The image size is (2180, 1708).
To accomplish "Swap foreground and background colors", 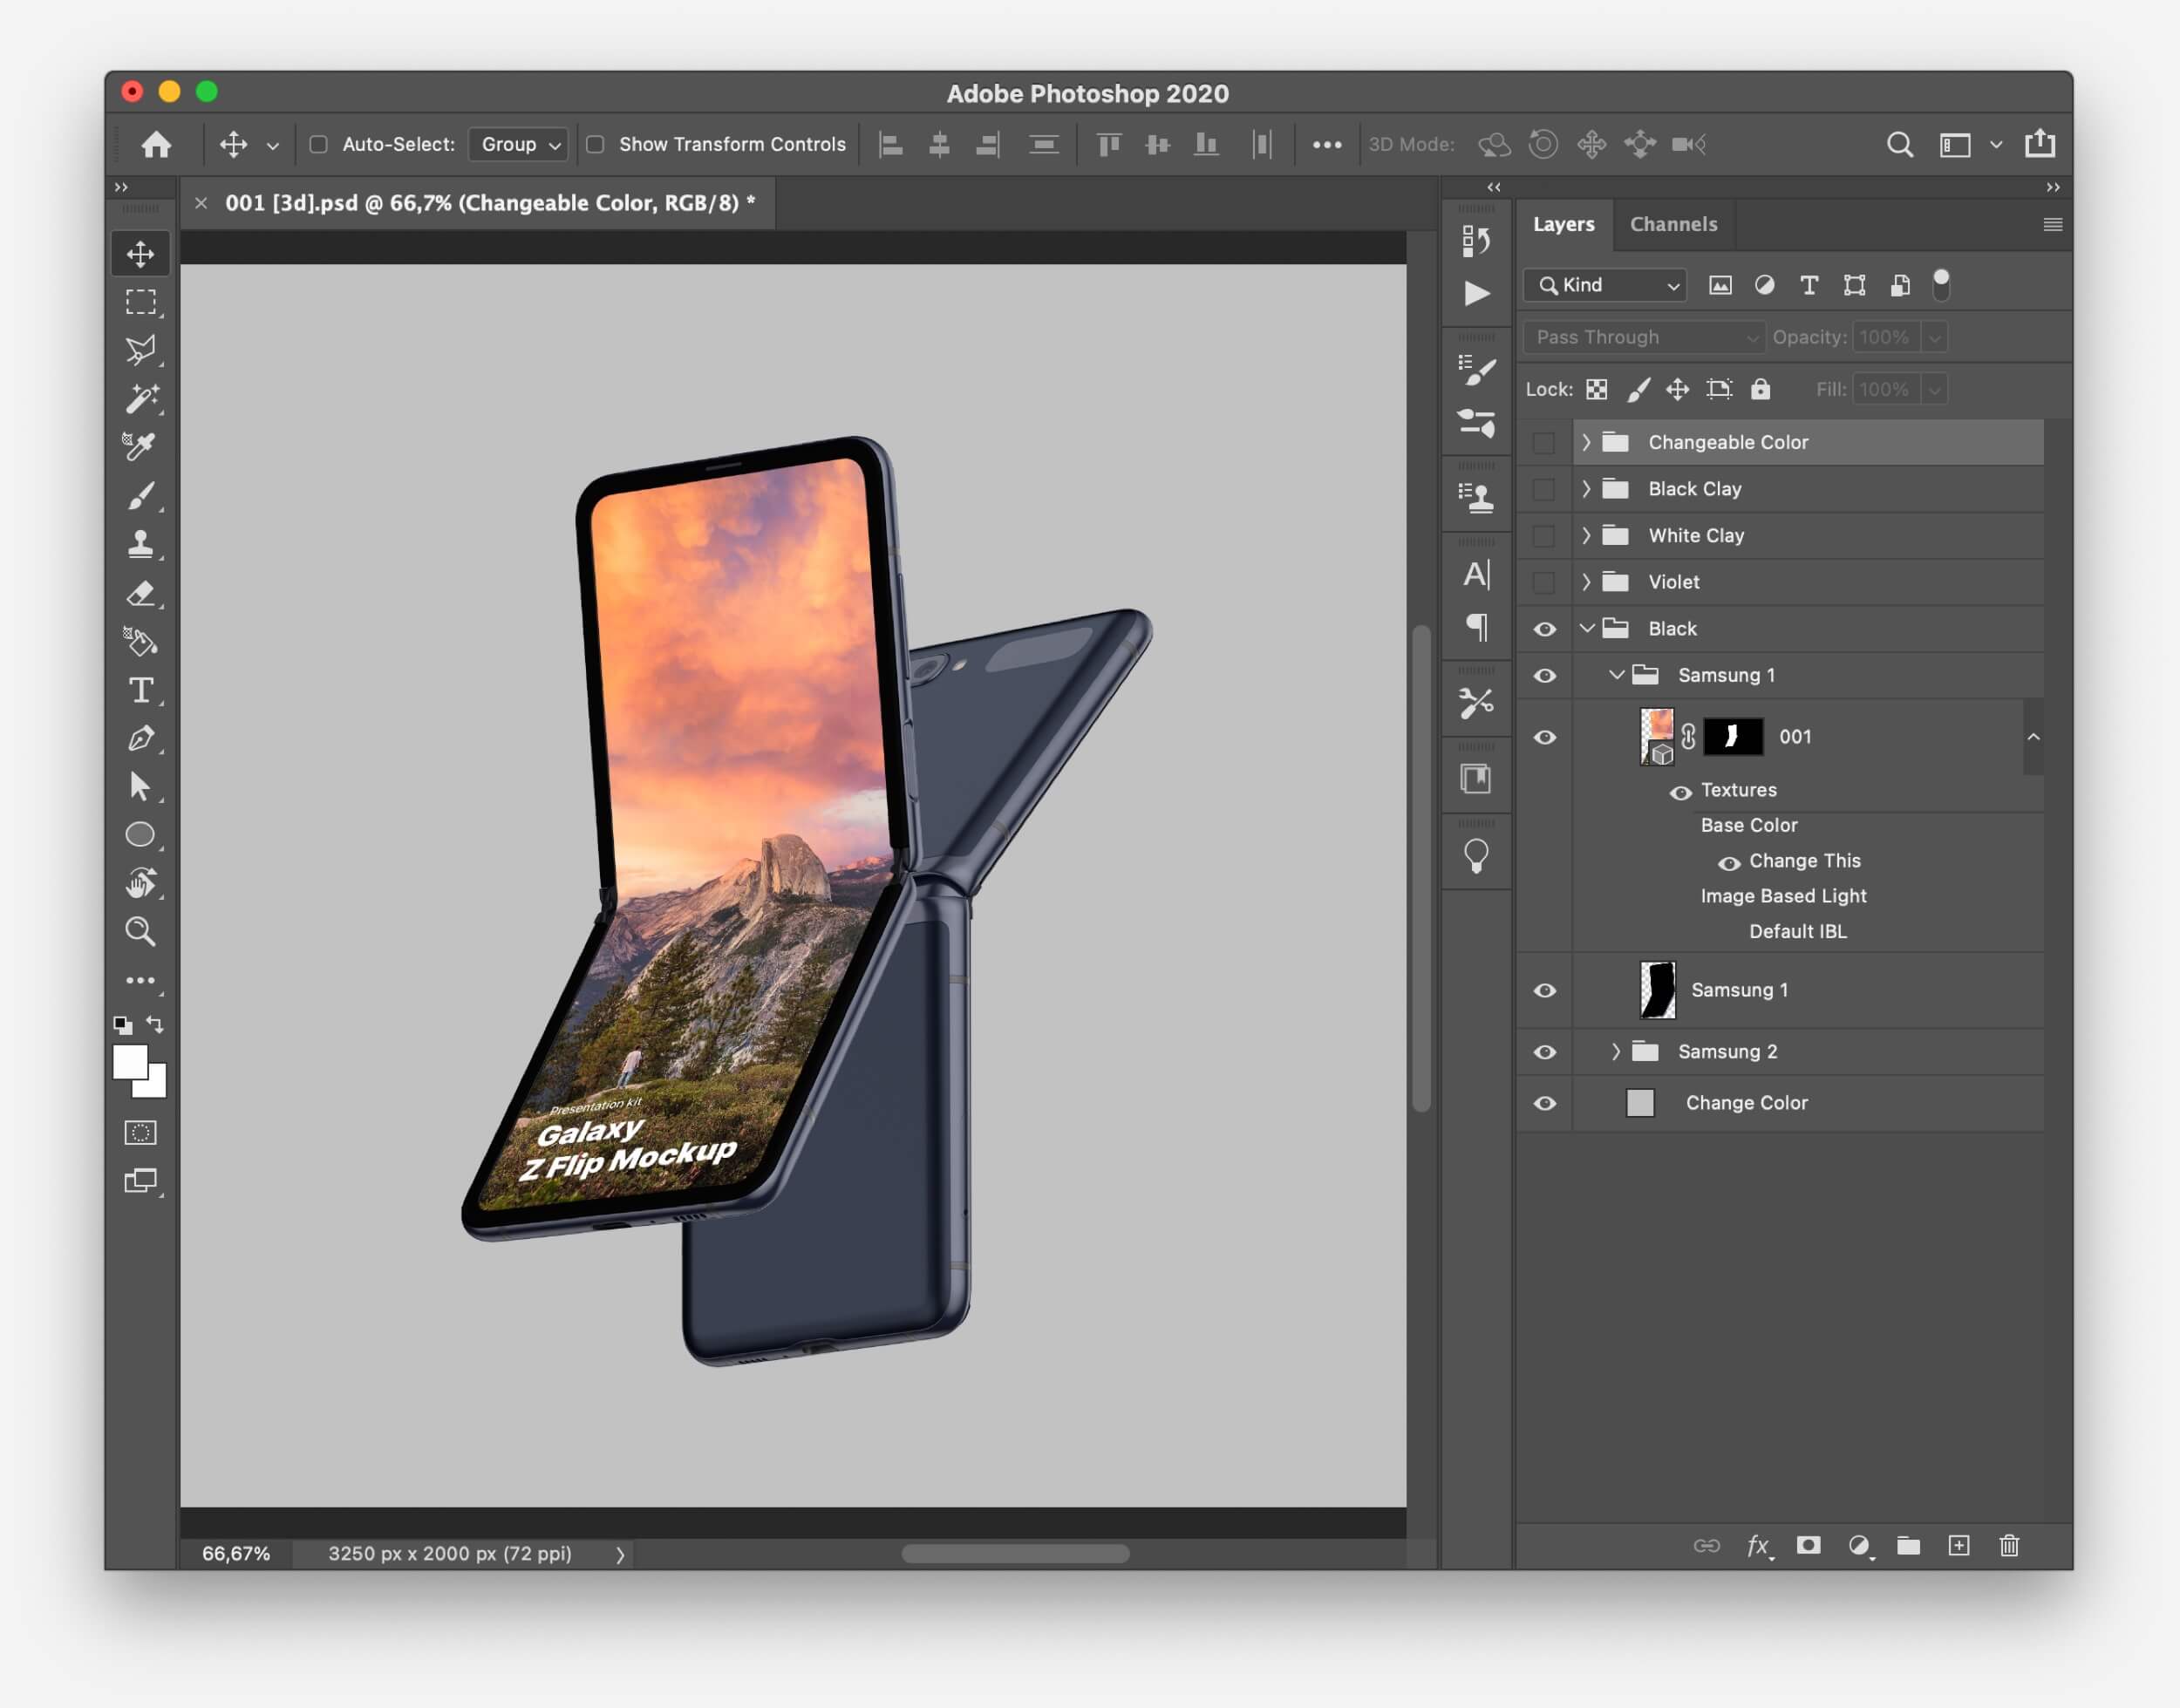I will coord(155,1024).
